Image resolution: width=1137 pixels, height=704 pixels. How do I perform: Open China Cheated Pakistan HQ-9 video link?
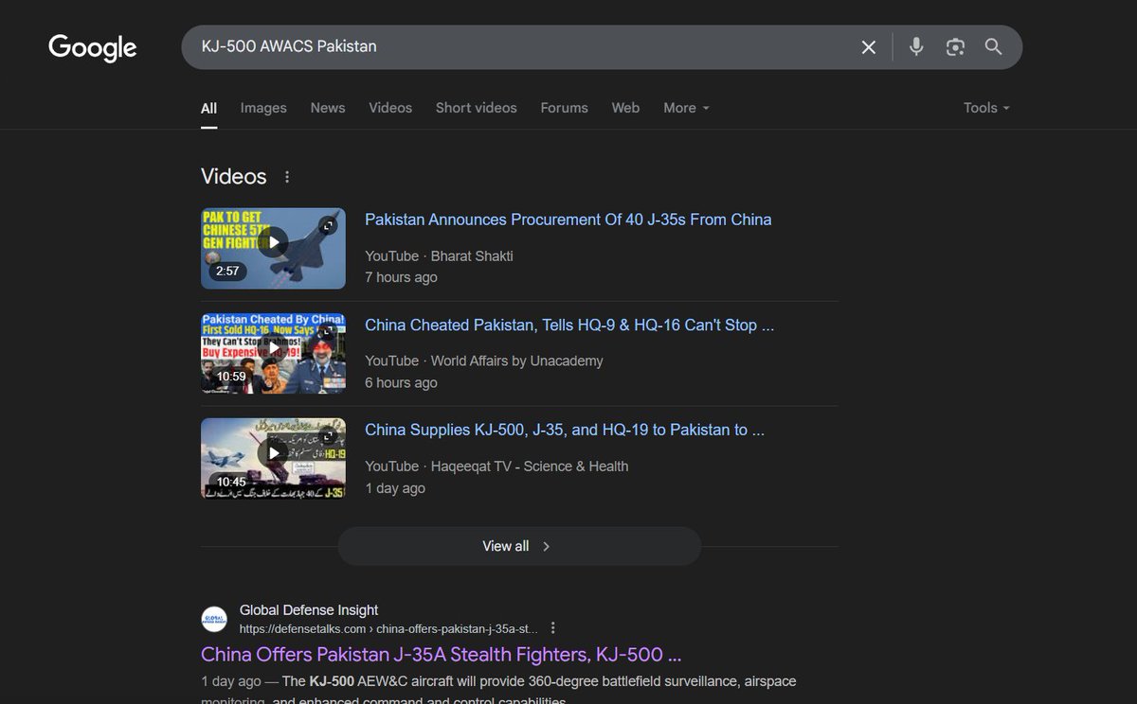(569, 325)
